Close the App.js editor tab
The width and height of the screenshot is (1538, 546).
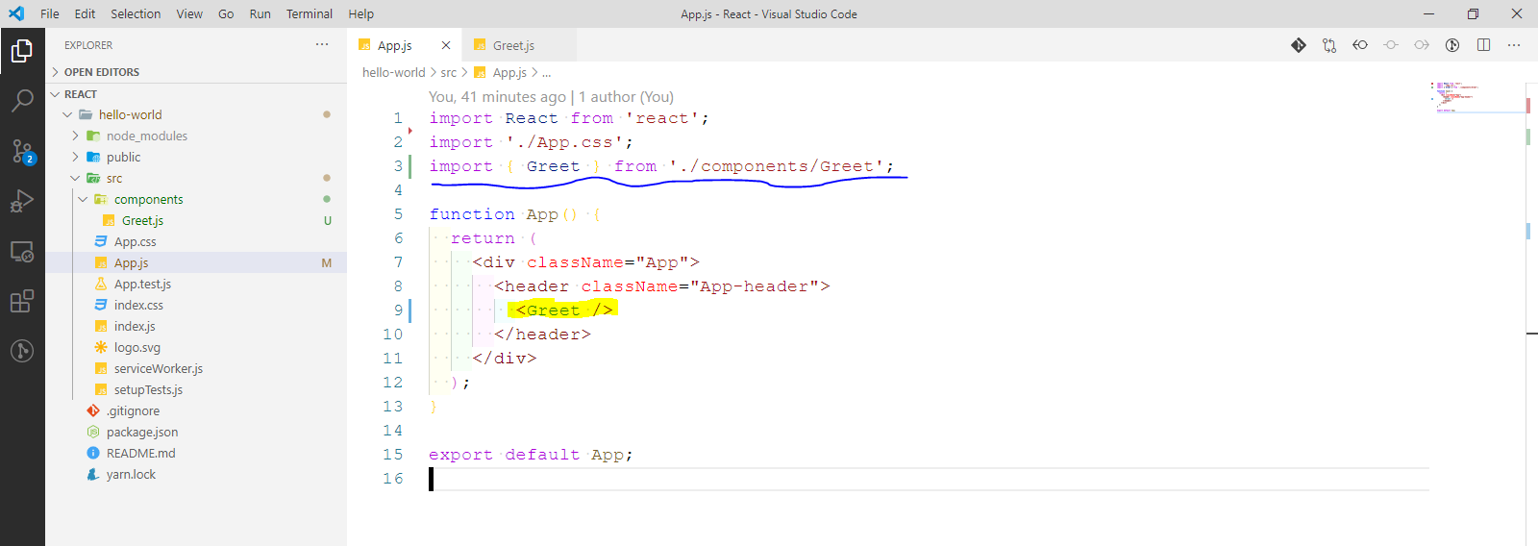tap(446, 45)
